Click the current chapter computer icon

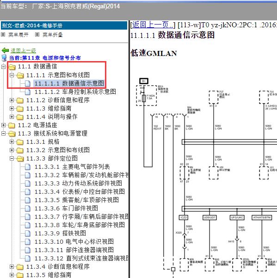[x=4, y=58]
